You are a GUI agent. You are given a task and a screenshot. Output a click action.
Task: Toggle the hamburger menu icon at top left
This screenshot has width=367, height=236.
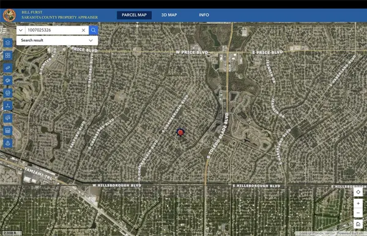pos(4,30)
